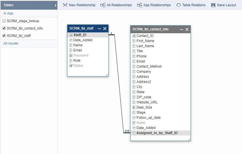This screenshot has width=242, height=154.
Task: Minimize the SCRM_tbl_contact_info table box
Action: [181, 30]
